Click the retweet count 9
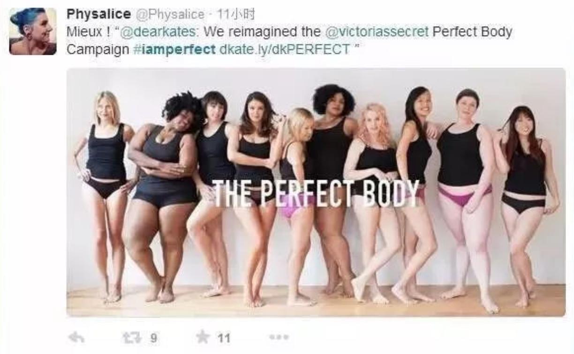The width and height of the screenshot is (574, 354). [x=153, y=337]
